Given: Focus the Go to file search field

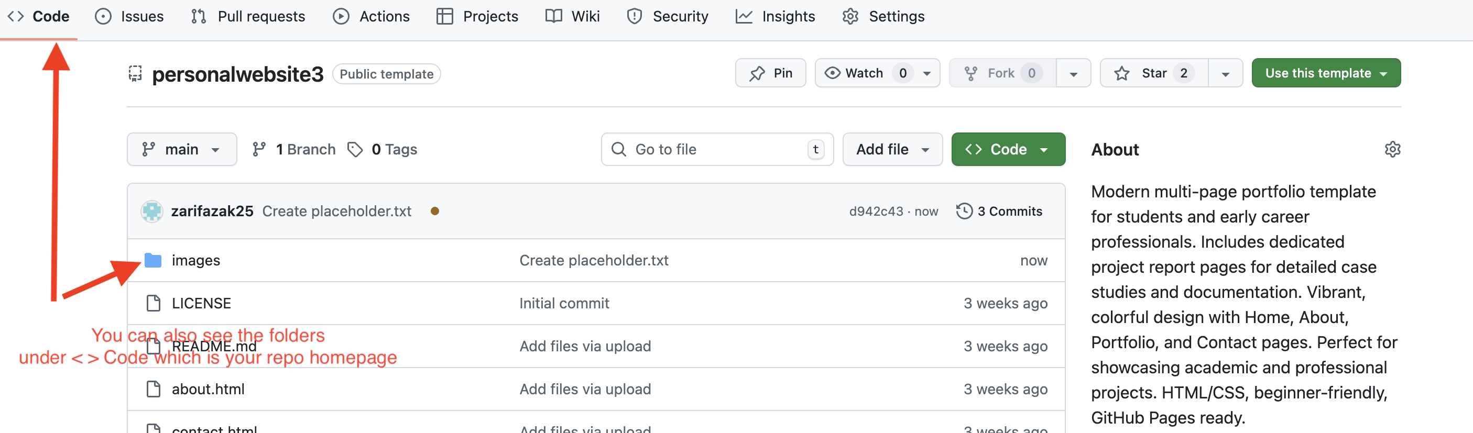Looking at the screenshot, I should (x=717, y=150).
